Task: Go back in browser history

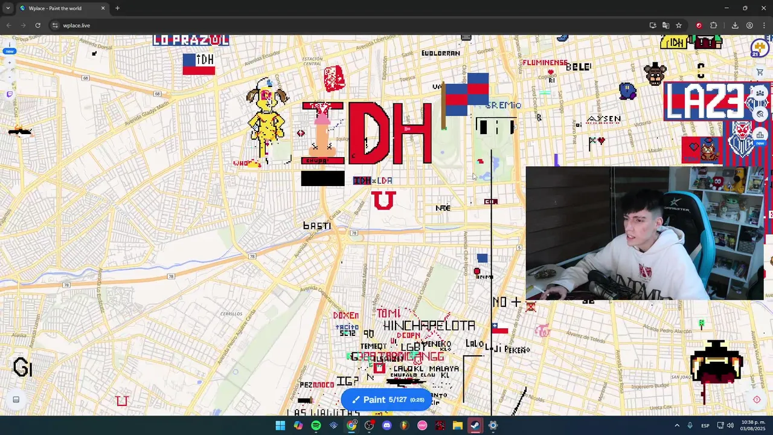Action: tap(8, 25)
